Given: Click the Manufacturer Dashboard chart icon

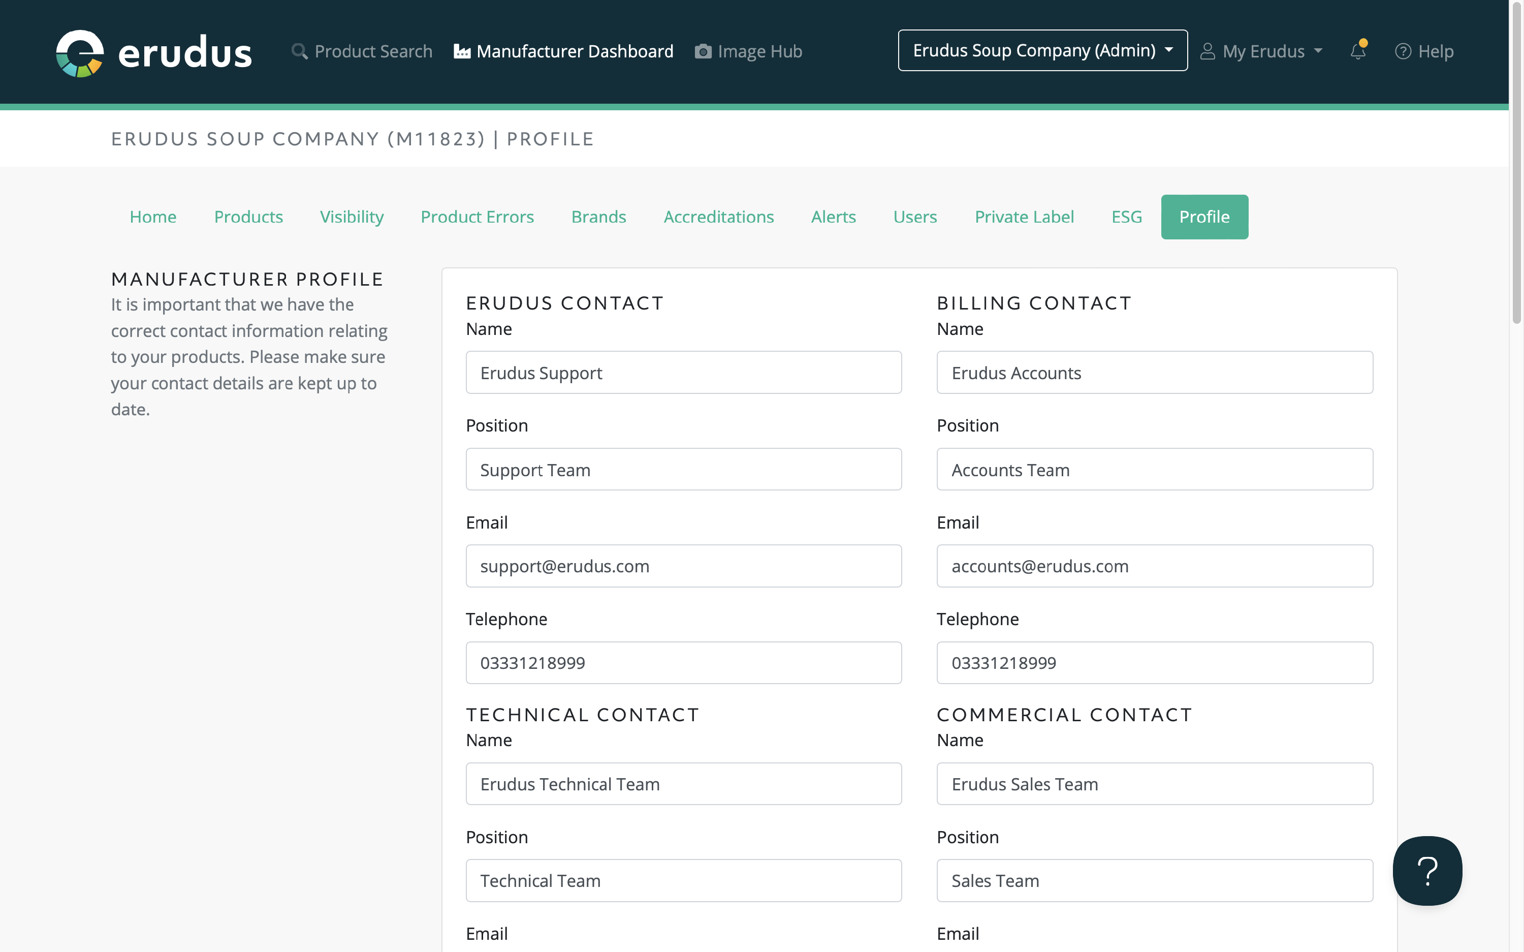Looking at the screenshot, I should pos(462,51).
